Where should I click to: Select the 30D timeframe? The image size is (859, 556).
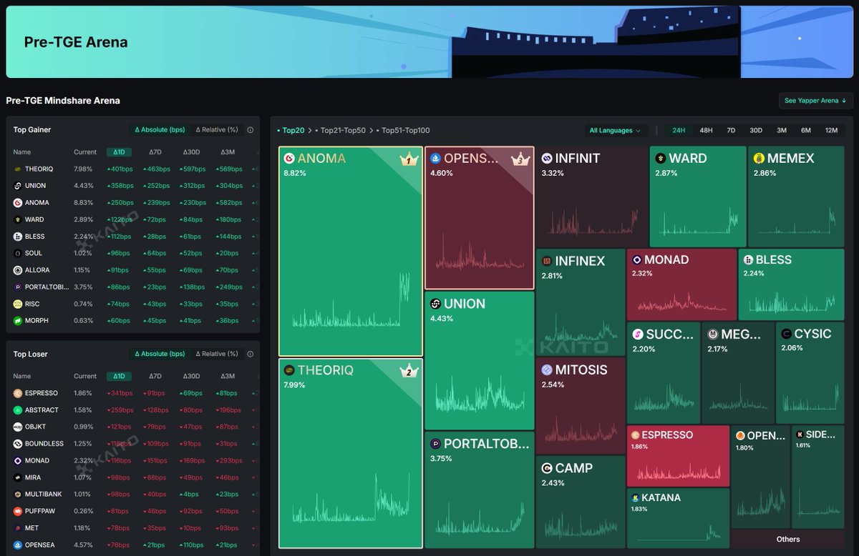(x=756, y=130)
